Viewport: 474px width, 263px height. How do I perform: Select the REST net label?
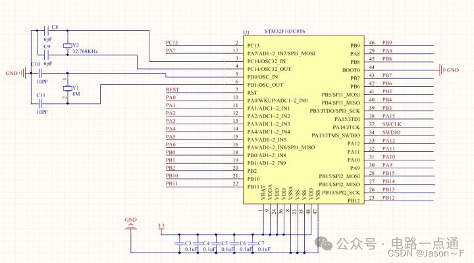pos(172,89)
